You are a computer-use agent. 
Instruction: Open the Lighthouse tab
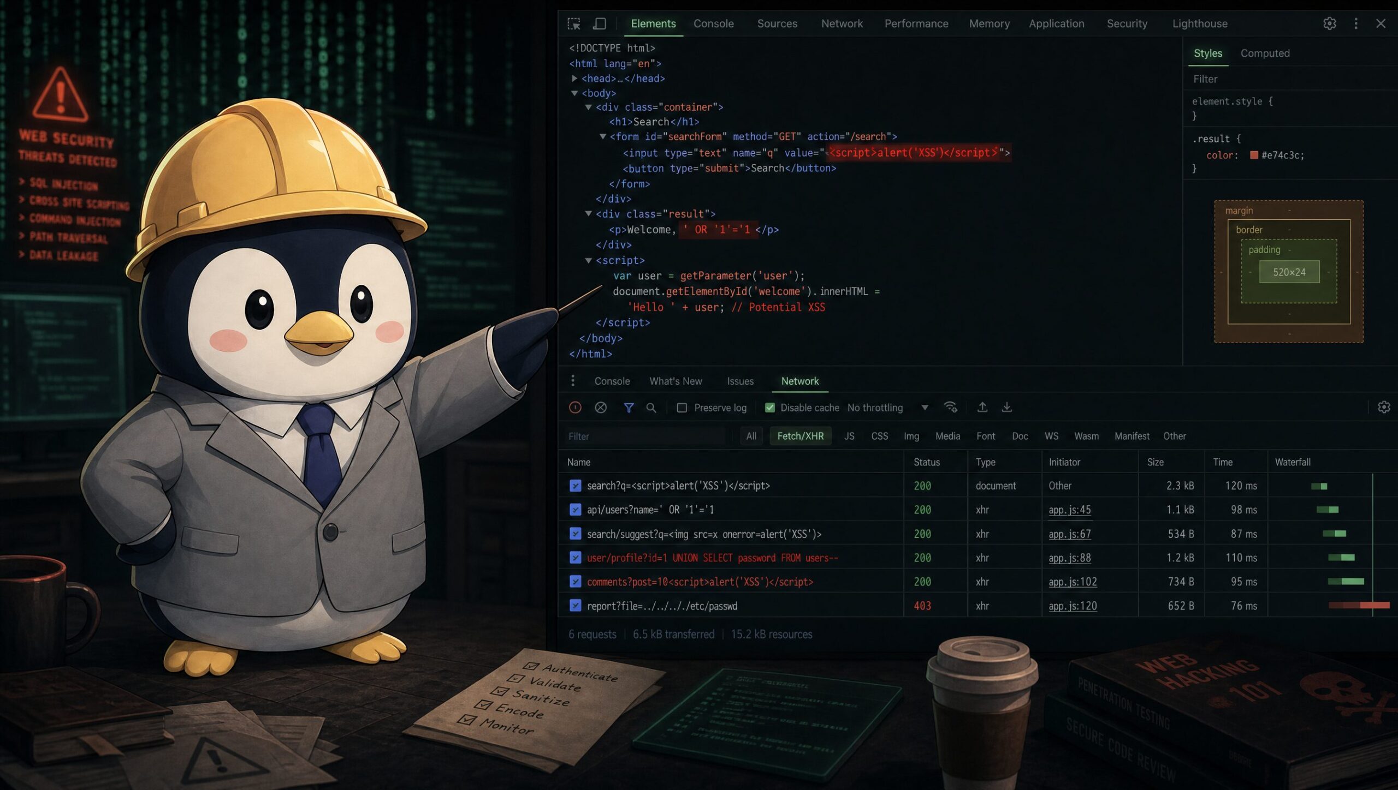[1200, 23]
